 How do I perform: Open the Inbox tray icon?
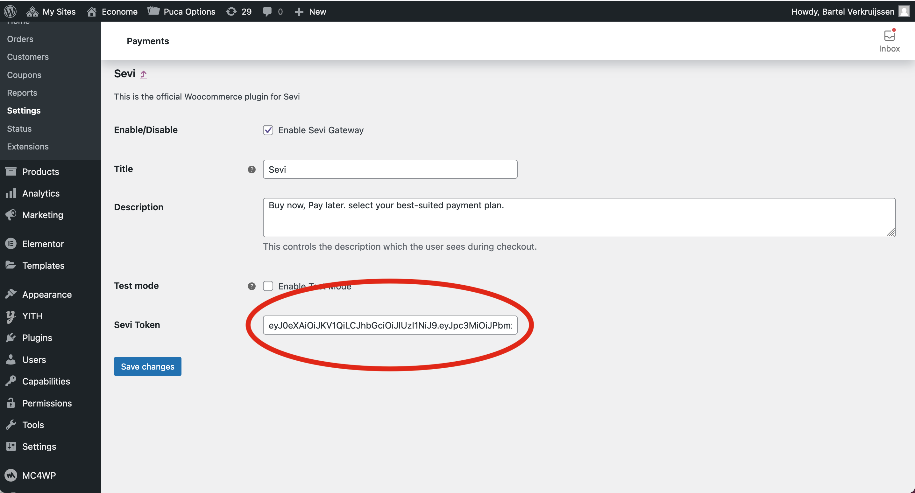(x=889, y=35)
